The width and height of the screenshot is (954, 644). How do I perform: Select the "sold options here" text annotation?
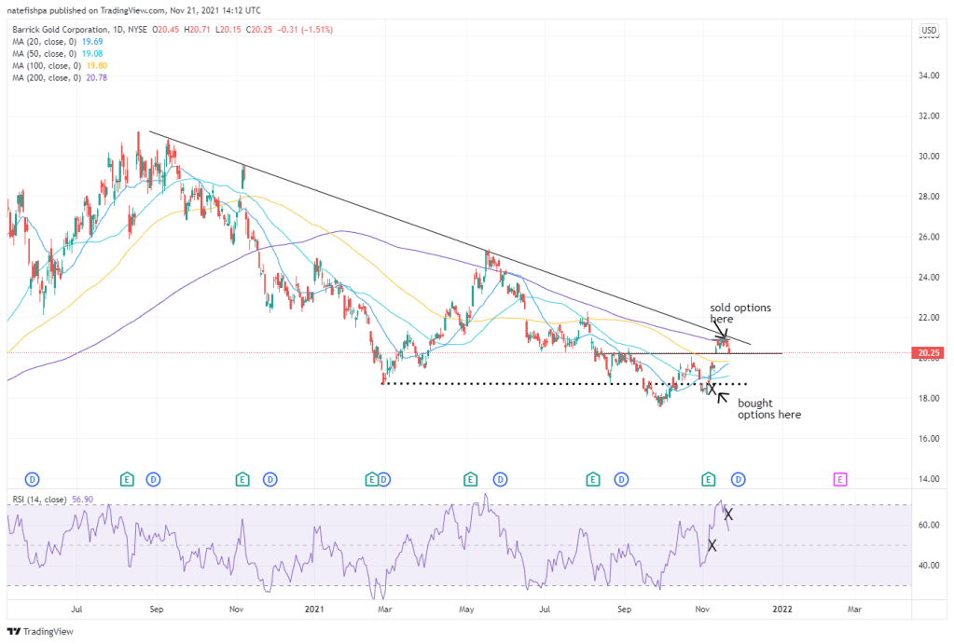pyautogui.click(x=740, y=312)
